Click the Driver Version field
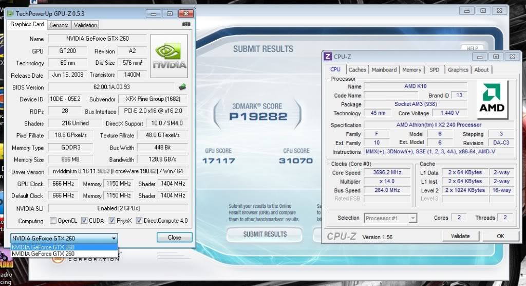 click(118, 171)
